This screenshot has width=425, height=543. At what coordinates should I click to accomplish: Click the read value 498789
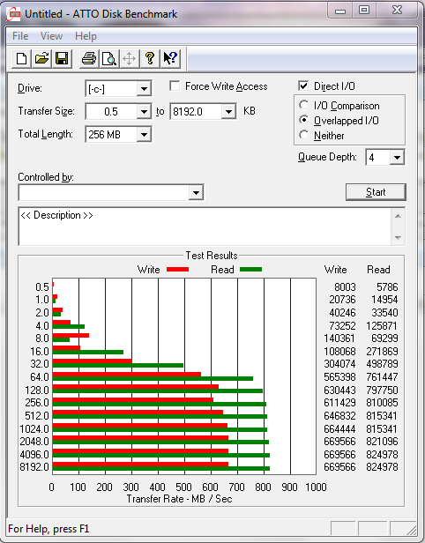pos(382,364)
